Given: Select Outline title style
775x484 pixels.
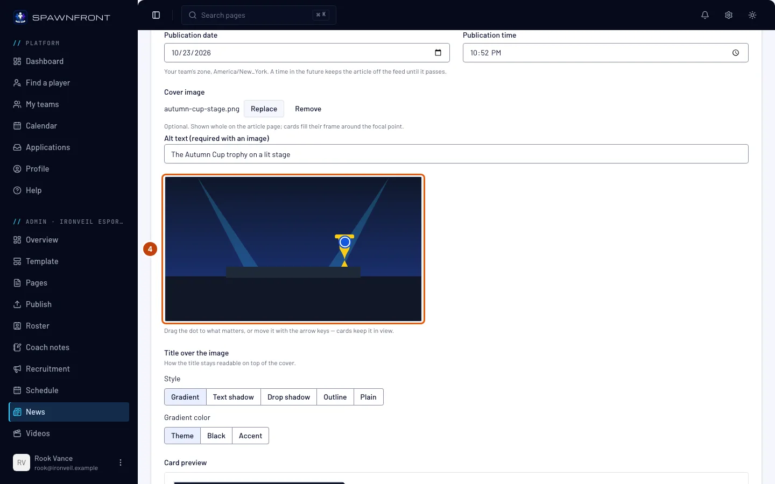Looking at the screenshot, I should (335, 397).
